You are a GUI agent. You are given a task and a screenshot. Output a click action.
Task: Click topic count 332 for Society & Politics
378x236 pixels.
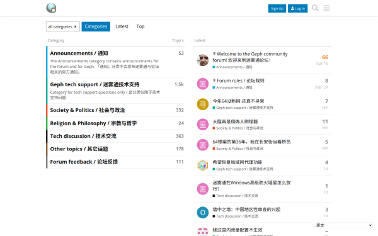[x=180, y=110]
